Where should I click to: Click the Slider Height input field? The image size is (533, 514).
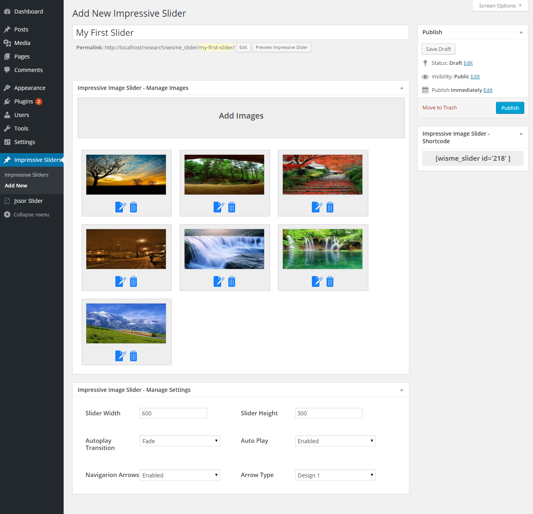click(329, 413)
